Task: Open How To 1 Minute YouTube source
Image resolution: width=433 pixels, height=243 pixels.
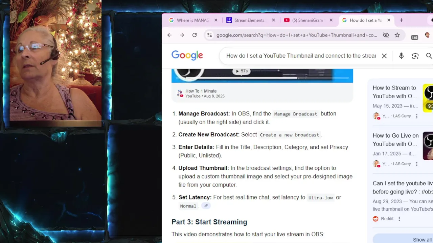Action: [x=201, y=91]
